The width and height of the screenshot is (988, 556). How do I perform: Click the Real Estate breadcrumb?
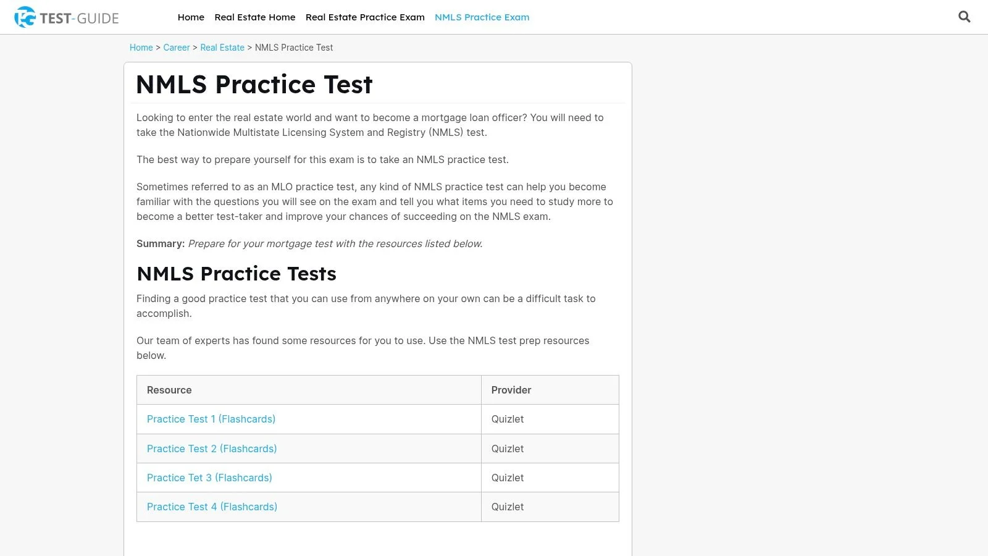[x=222, y=48]
